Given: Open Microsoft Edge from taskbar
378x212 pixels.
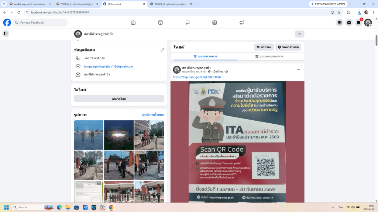Looking at the screenshot, I should coord(59,207).
